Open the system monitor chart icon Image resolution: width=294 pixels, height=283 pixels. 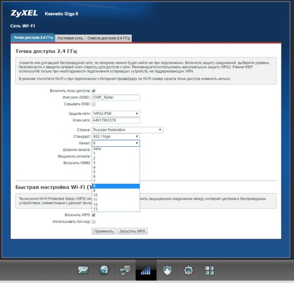[83, 270]
